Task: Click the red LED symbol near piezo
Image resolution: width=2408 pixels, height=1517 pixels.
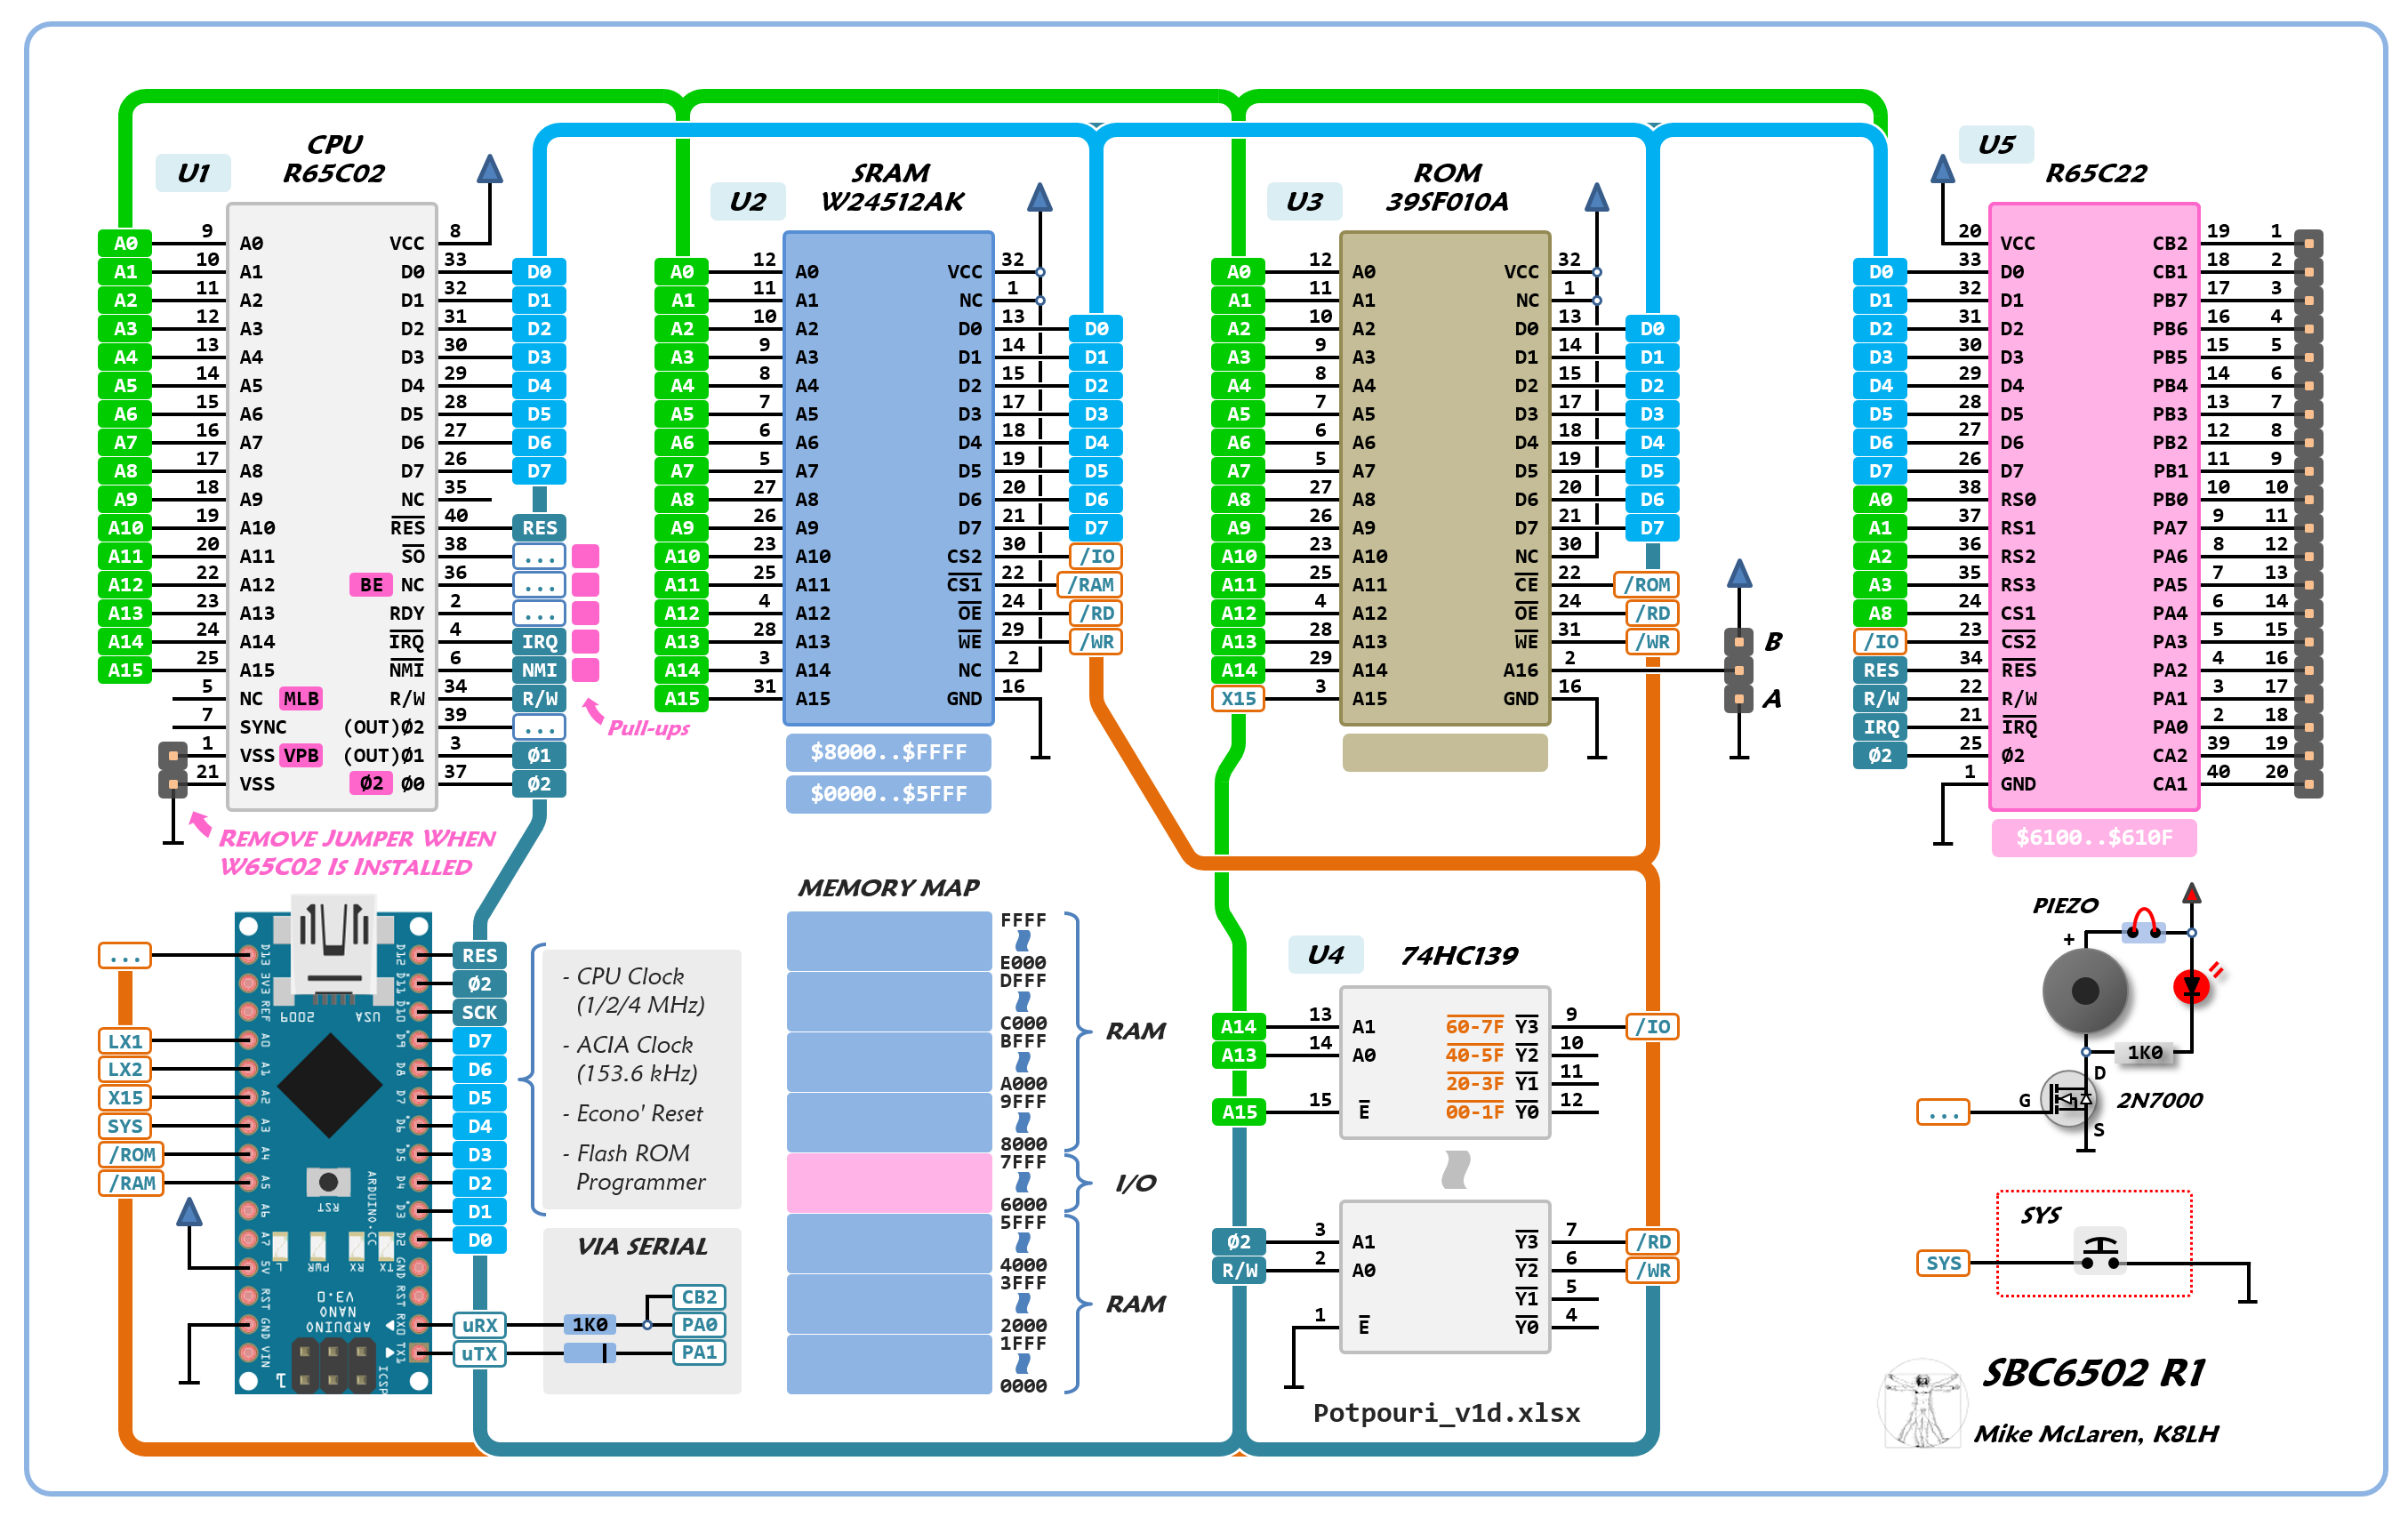Action: [2190, 987]
